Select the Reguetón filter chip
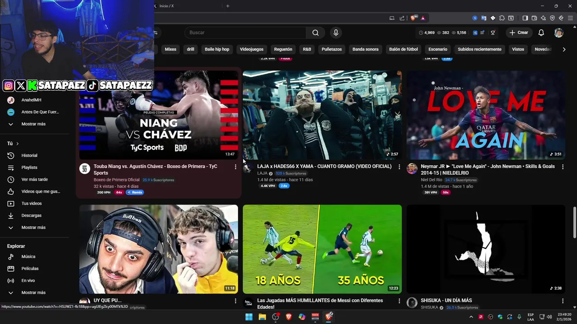The width and height of the screenshot is (577, 324). 283,49
